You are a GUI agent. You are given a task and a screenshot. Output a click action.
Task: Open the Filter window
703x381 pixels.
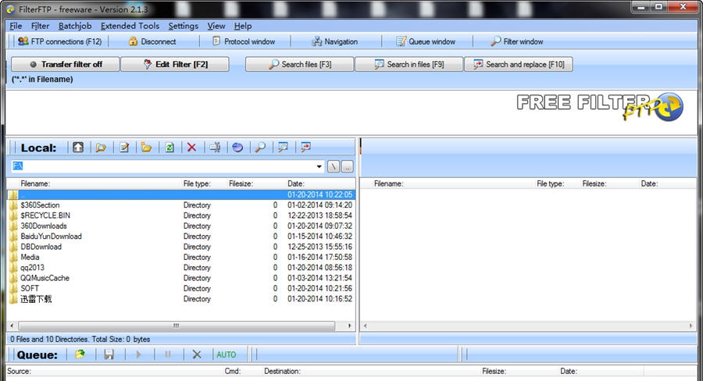(x=516, y=41)
